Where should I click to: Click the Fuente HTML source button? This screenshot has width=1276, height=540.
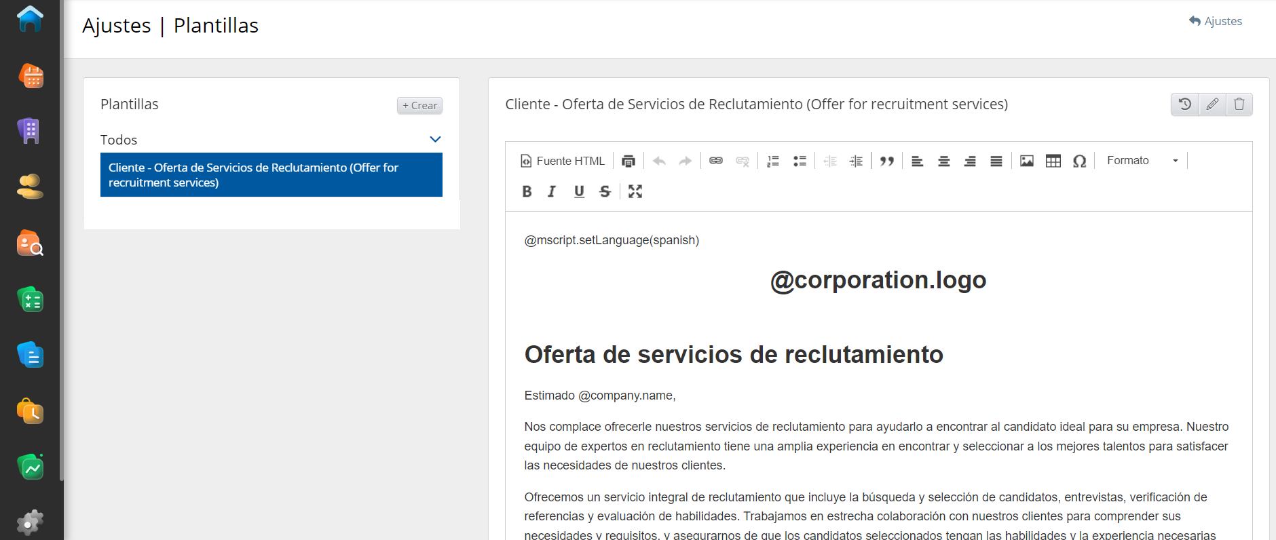click(x=562, y=161)
